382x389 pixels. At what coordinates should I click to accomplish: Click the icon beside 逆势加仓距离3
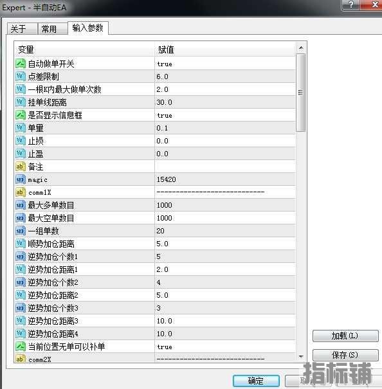21,321
